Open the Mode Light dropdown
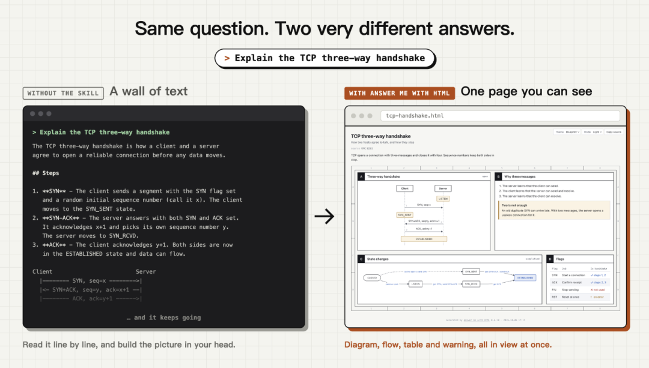649x368 pixels. tap(593, 132)
